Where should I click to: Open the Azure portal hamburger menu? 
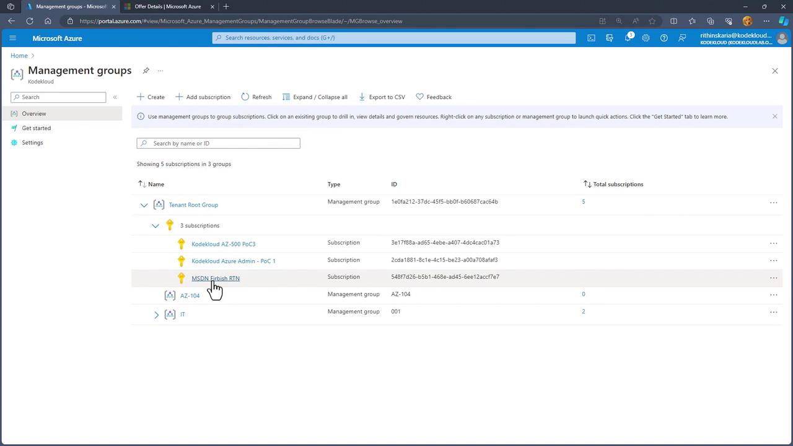pos(12,38)
